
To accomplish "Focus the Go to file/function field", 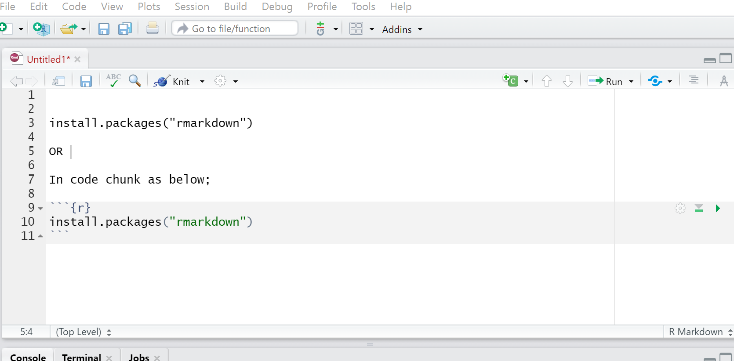I will click(235, 29).
